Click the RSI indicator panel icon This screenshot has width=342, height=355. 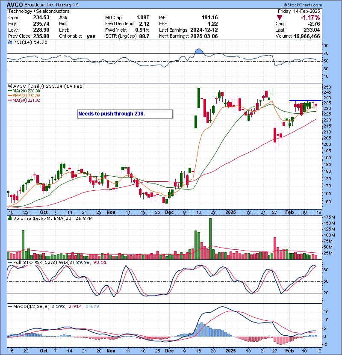tap(10, 42)
